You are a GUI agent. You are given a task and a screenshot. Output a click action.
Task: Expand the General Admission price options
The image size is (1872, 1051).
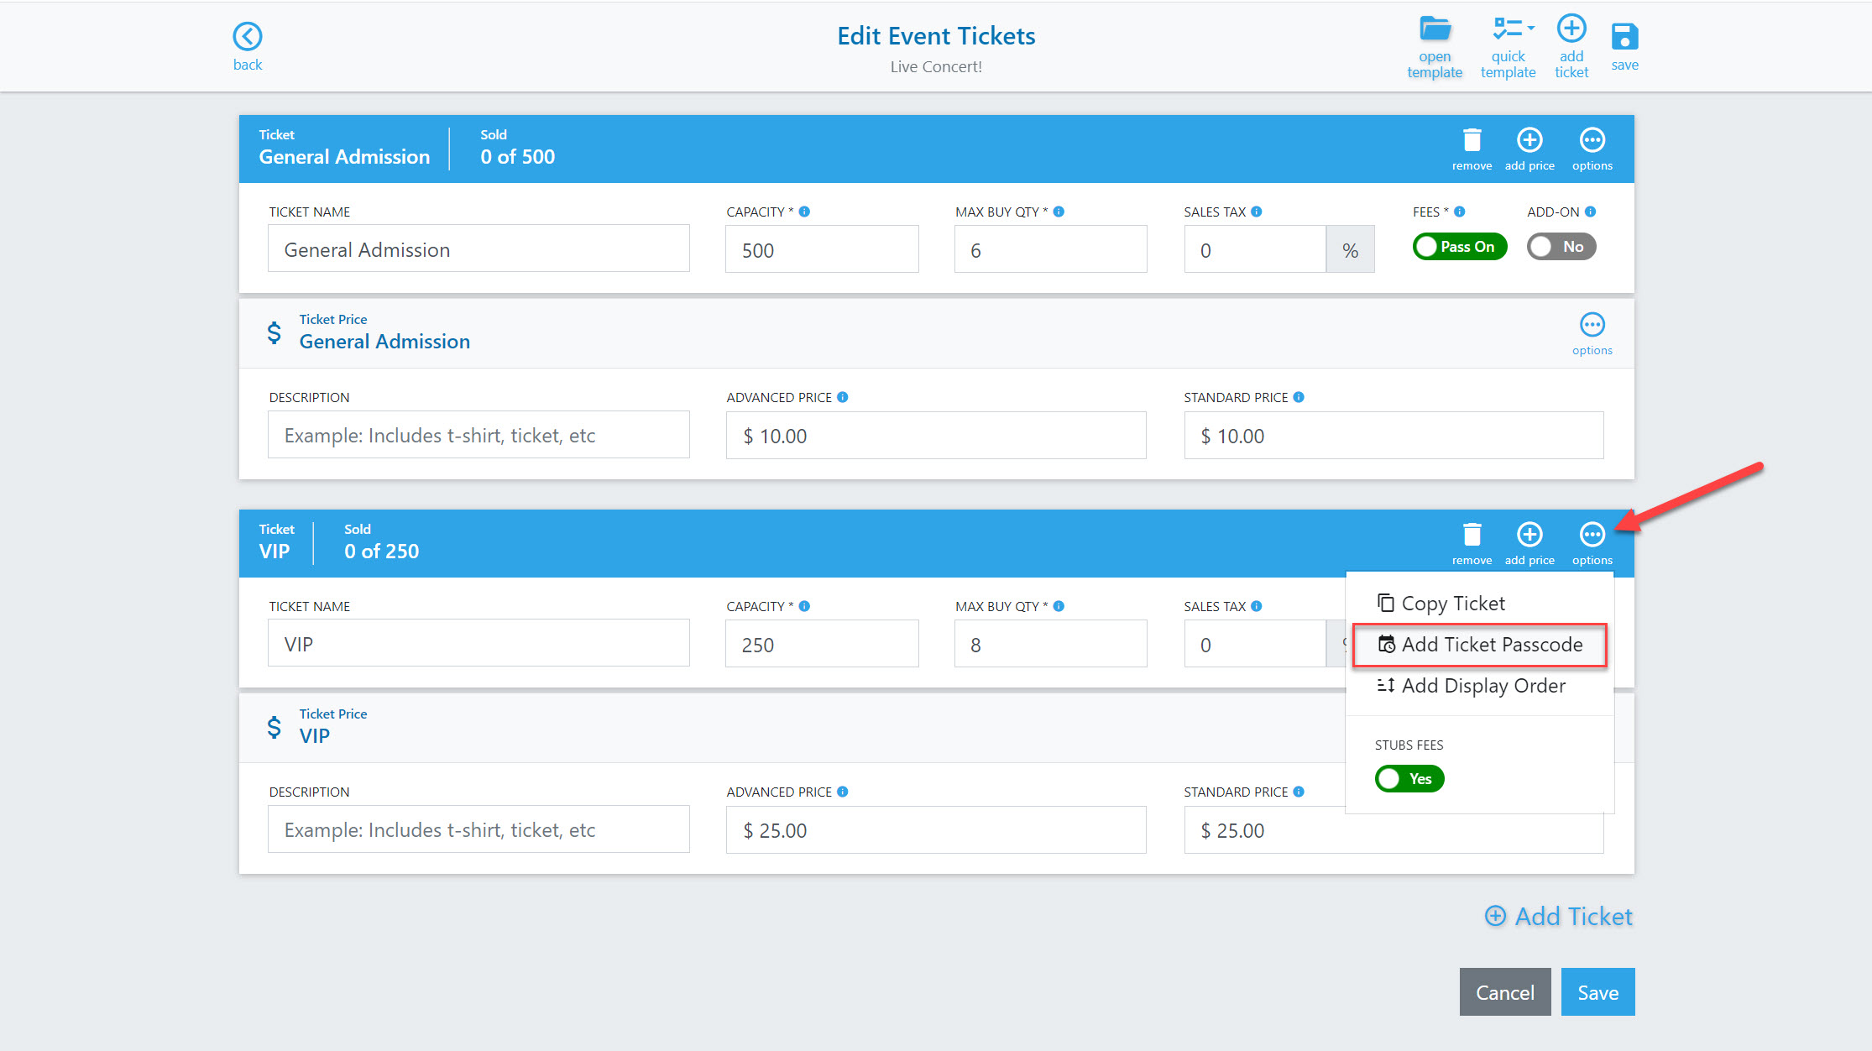point(1591,326)
